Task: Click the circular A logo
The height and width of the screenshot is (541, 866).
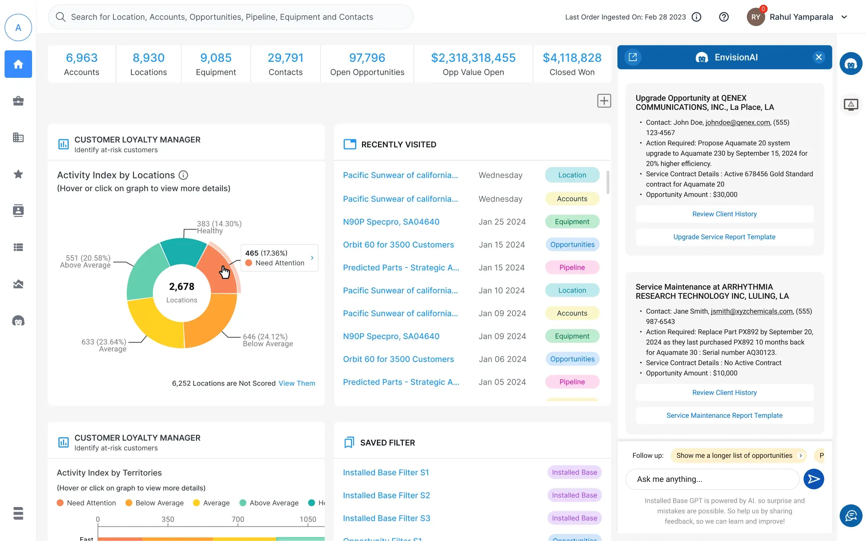Action: tap(18, 27)
